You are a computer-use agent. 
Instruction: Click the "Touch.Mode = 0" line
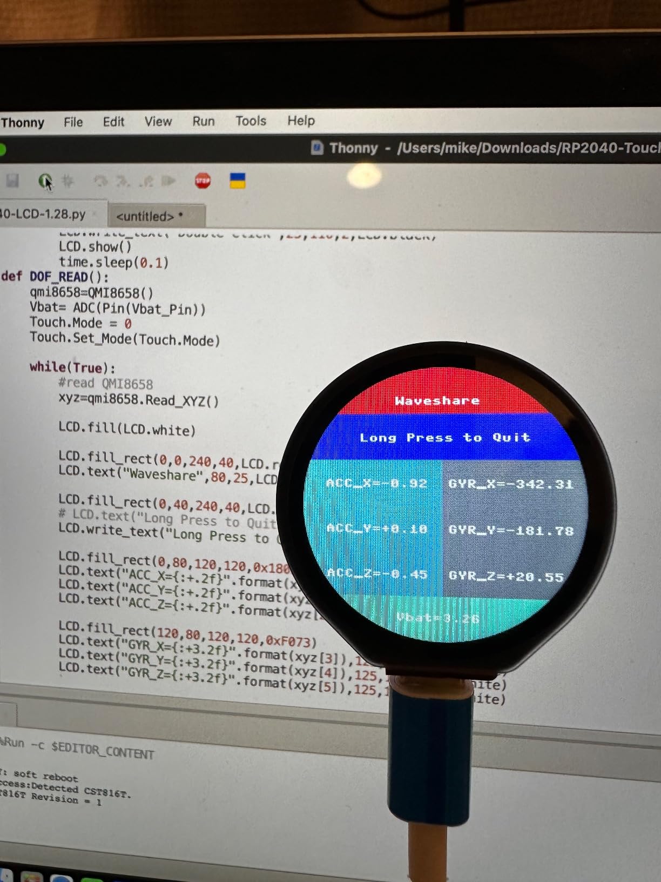coord(81,323)
